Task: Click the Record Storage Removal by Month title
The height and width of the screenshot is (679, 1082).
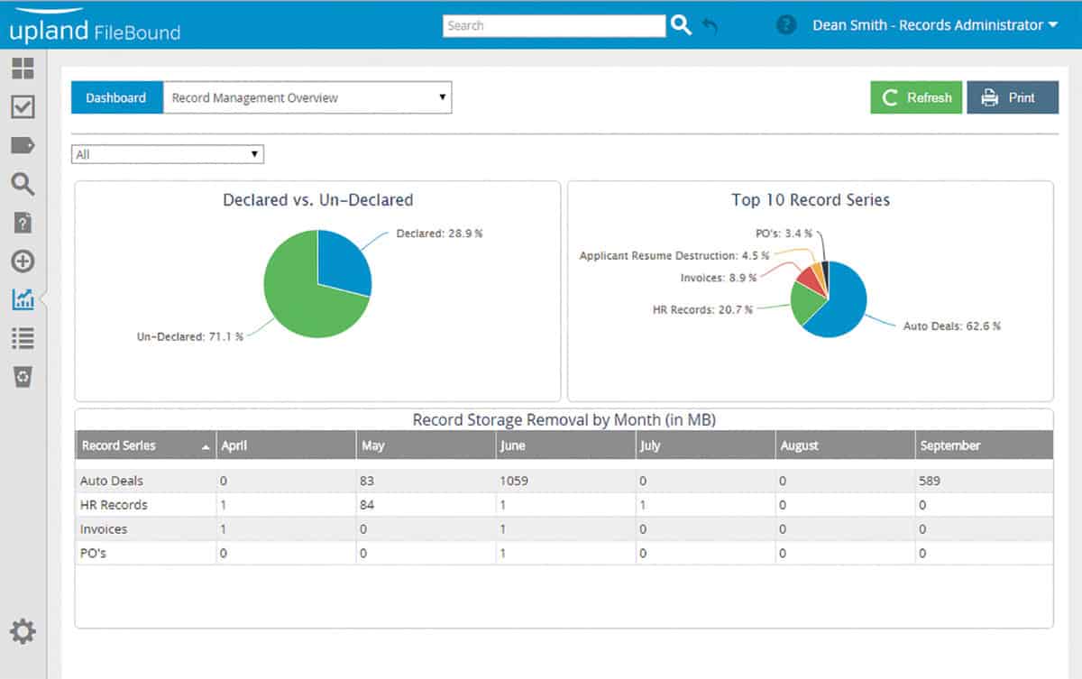Action: pyautogui.click(x=564, y=419)
